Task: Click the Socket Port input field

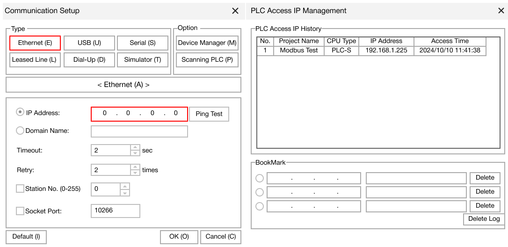Action: pos(115,211)
